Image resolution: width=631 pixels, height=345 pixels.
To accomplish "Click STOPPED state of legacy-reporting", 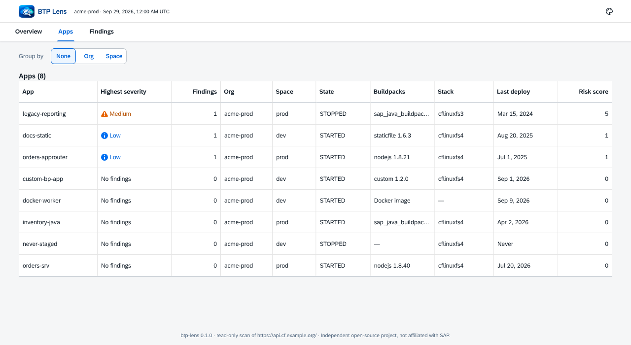I will [x=333, y=114].
